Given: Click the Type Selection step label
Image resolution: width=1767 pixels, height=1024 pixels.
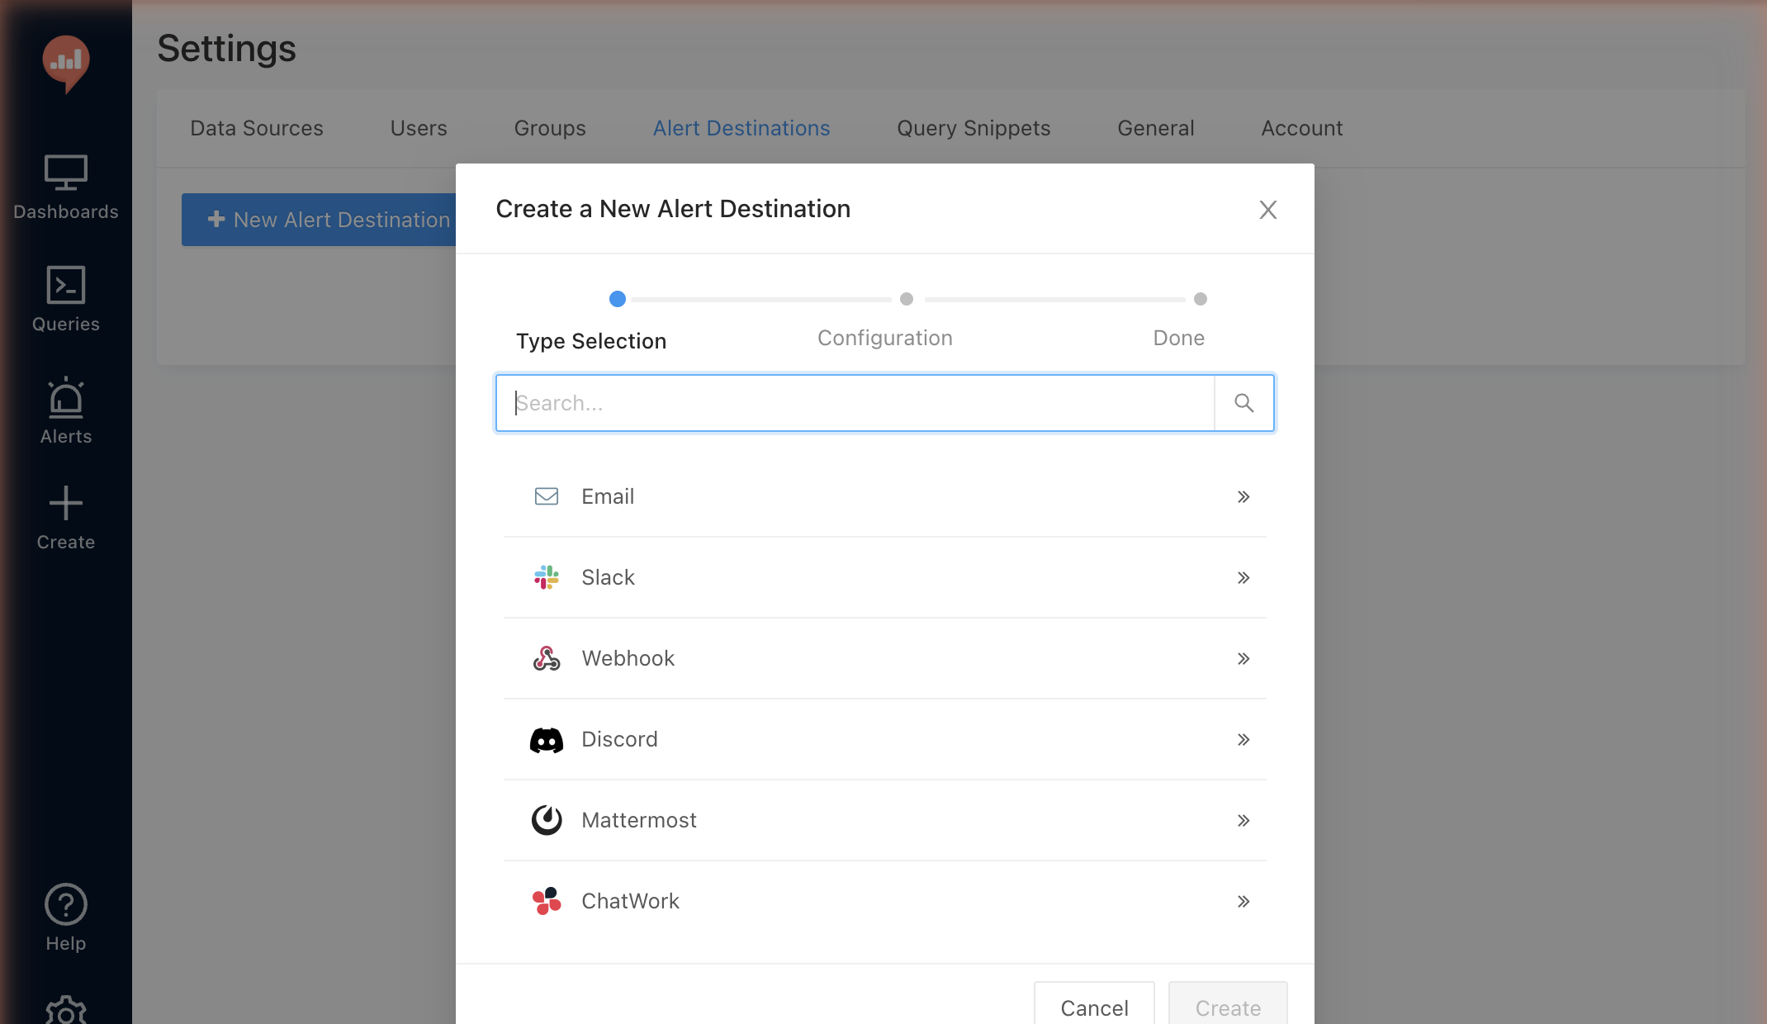Looking at the screenshot, I should point(591,341).
